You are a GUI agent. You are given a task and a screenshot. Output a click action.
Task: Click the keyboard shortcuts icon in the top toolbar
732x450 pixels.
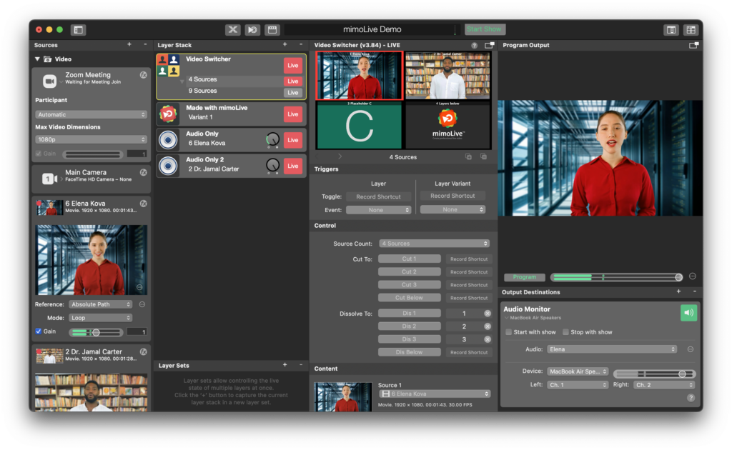coord(272,29)
